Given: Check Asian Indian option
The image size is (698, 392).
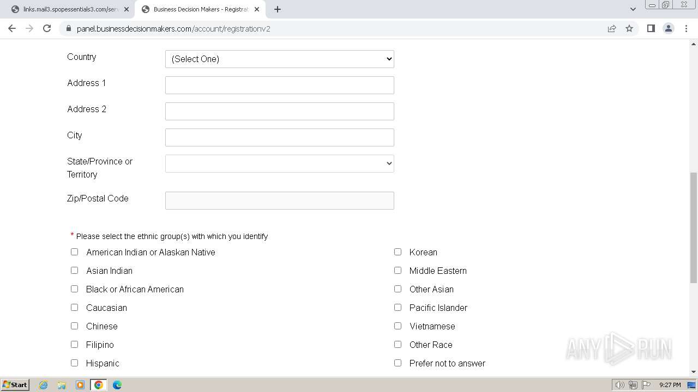Looking at the screenshot, I should click(74, 271).
